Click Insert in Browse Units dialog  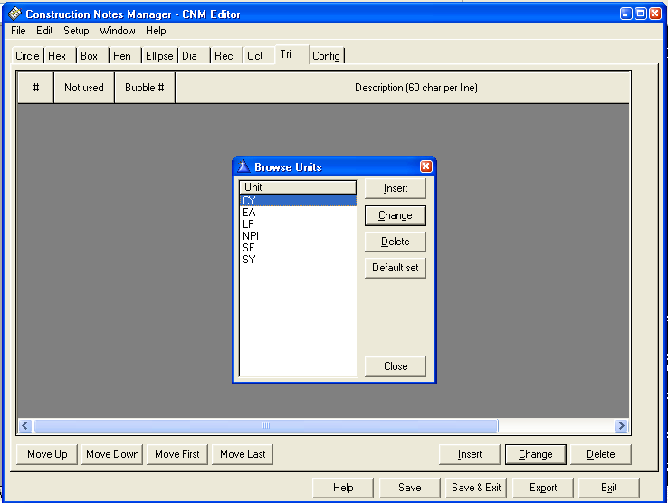pos(396,188)
